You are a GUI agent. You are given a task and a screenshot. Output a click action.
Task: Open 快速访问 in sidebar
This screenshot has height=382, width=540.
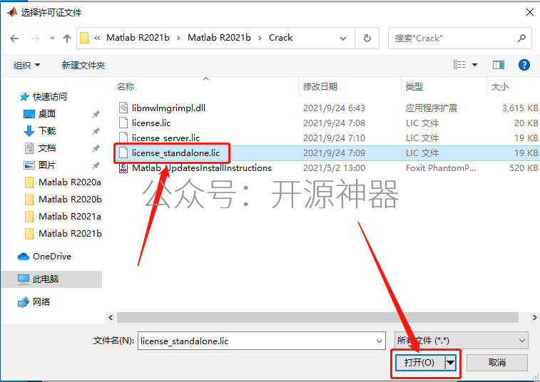tap(50, 97)
